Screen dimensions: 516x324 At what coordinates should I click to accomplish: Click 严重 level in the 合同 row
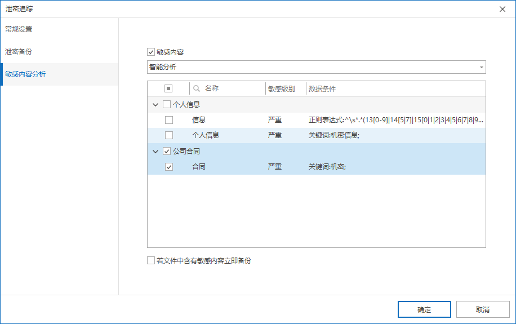tap(275, 167)
